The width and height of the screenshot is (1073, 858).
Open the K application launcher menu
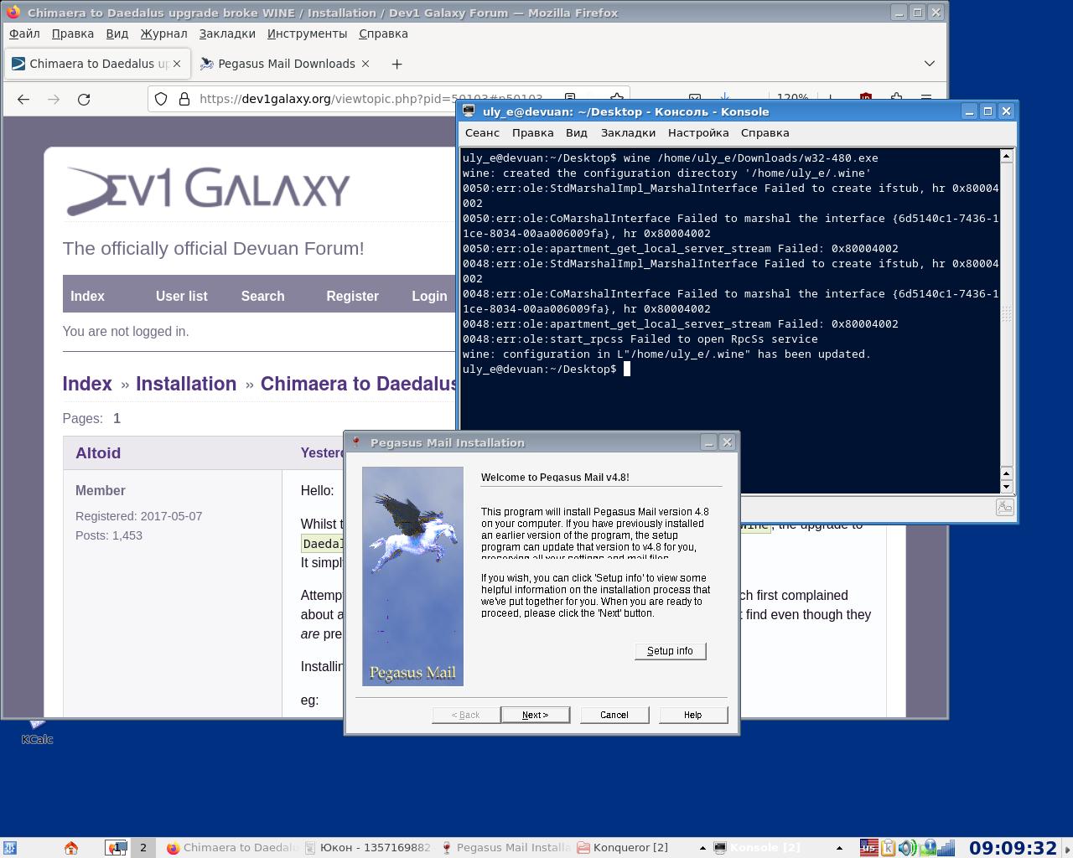tap(9, 848)
